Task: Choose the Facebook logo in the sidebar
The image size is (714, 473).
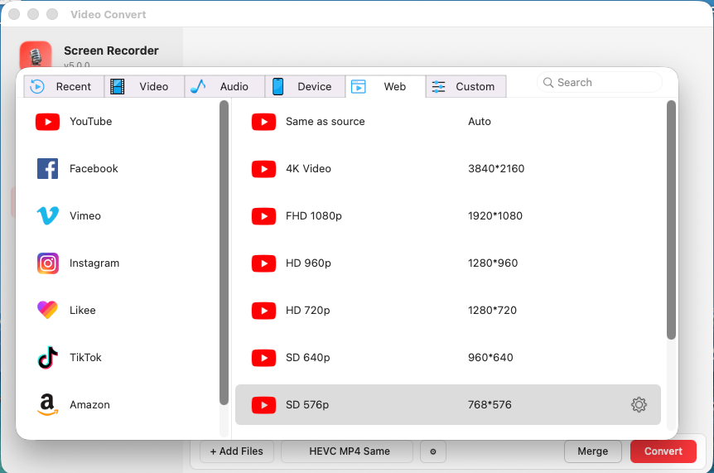Action: point(47,169)
